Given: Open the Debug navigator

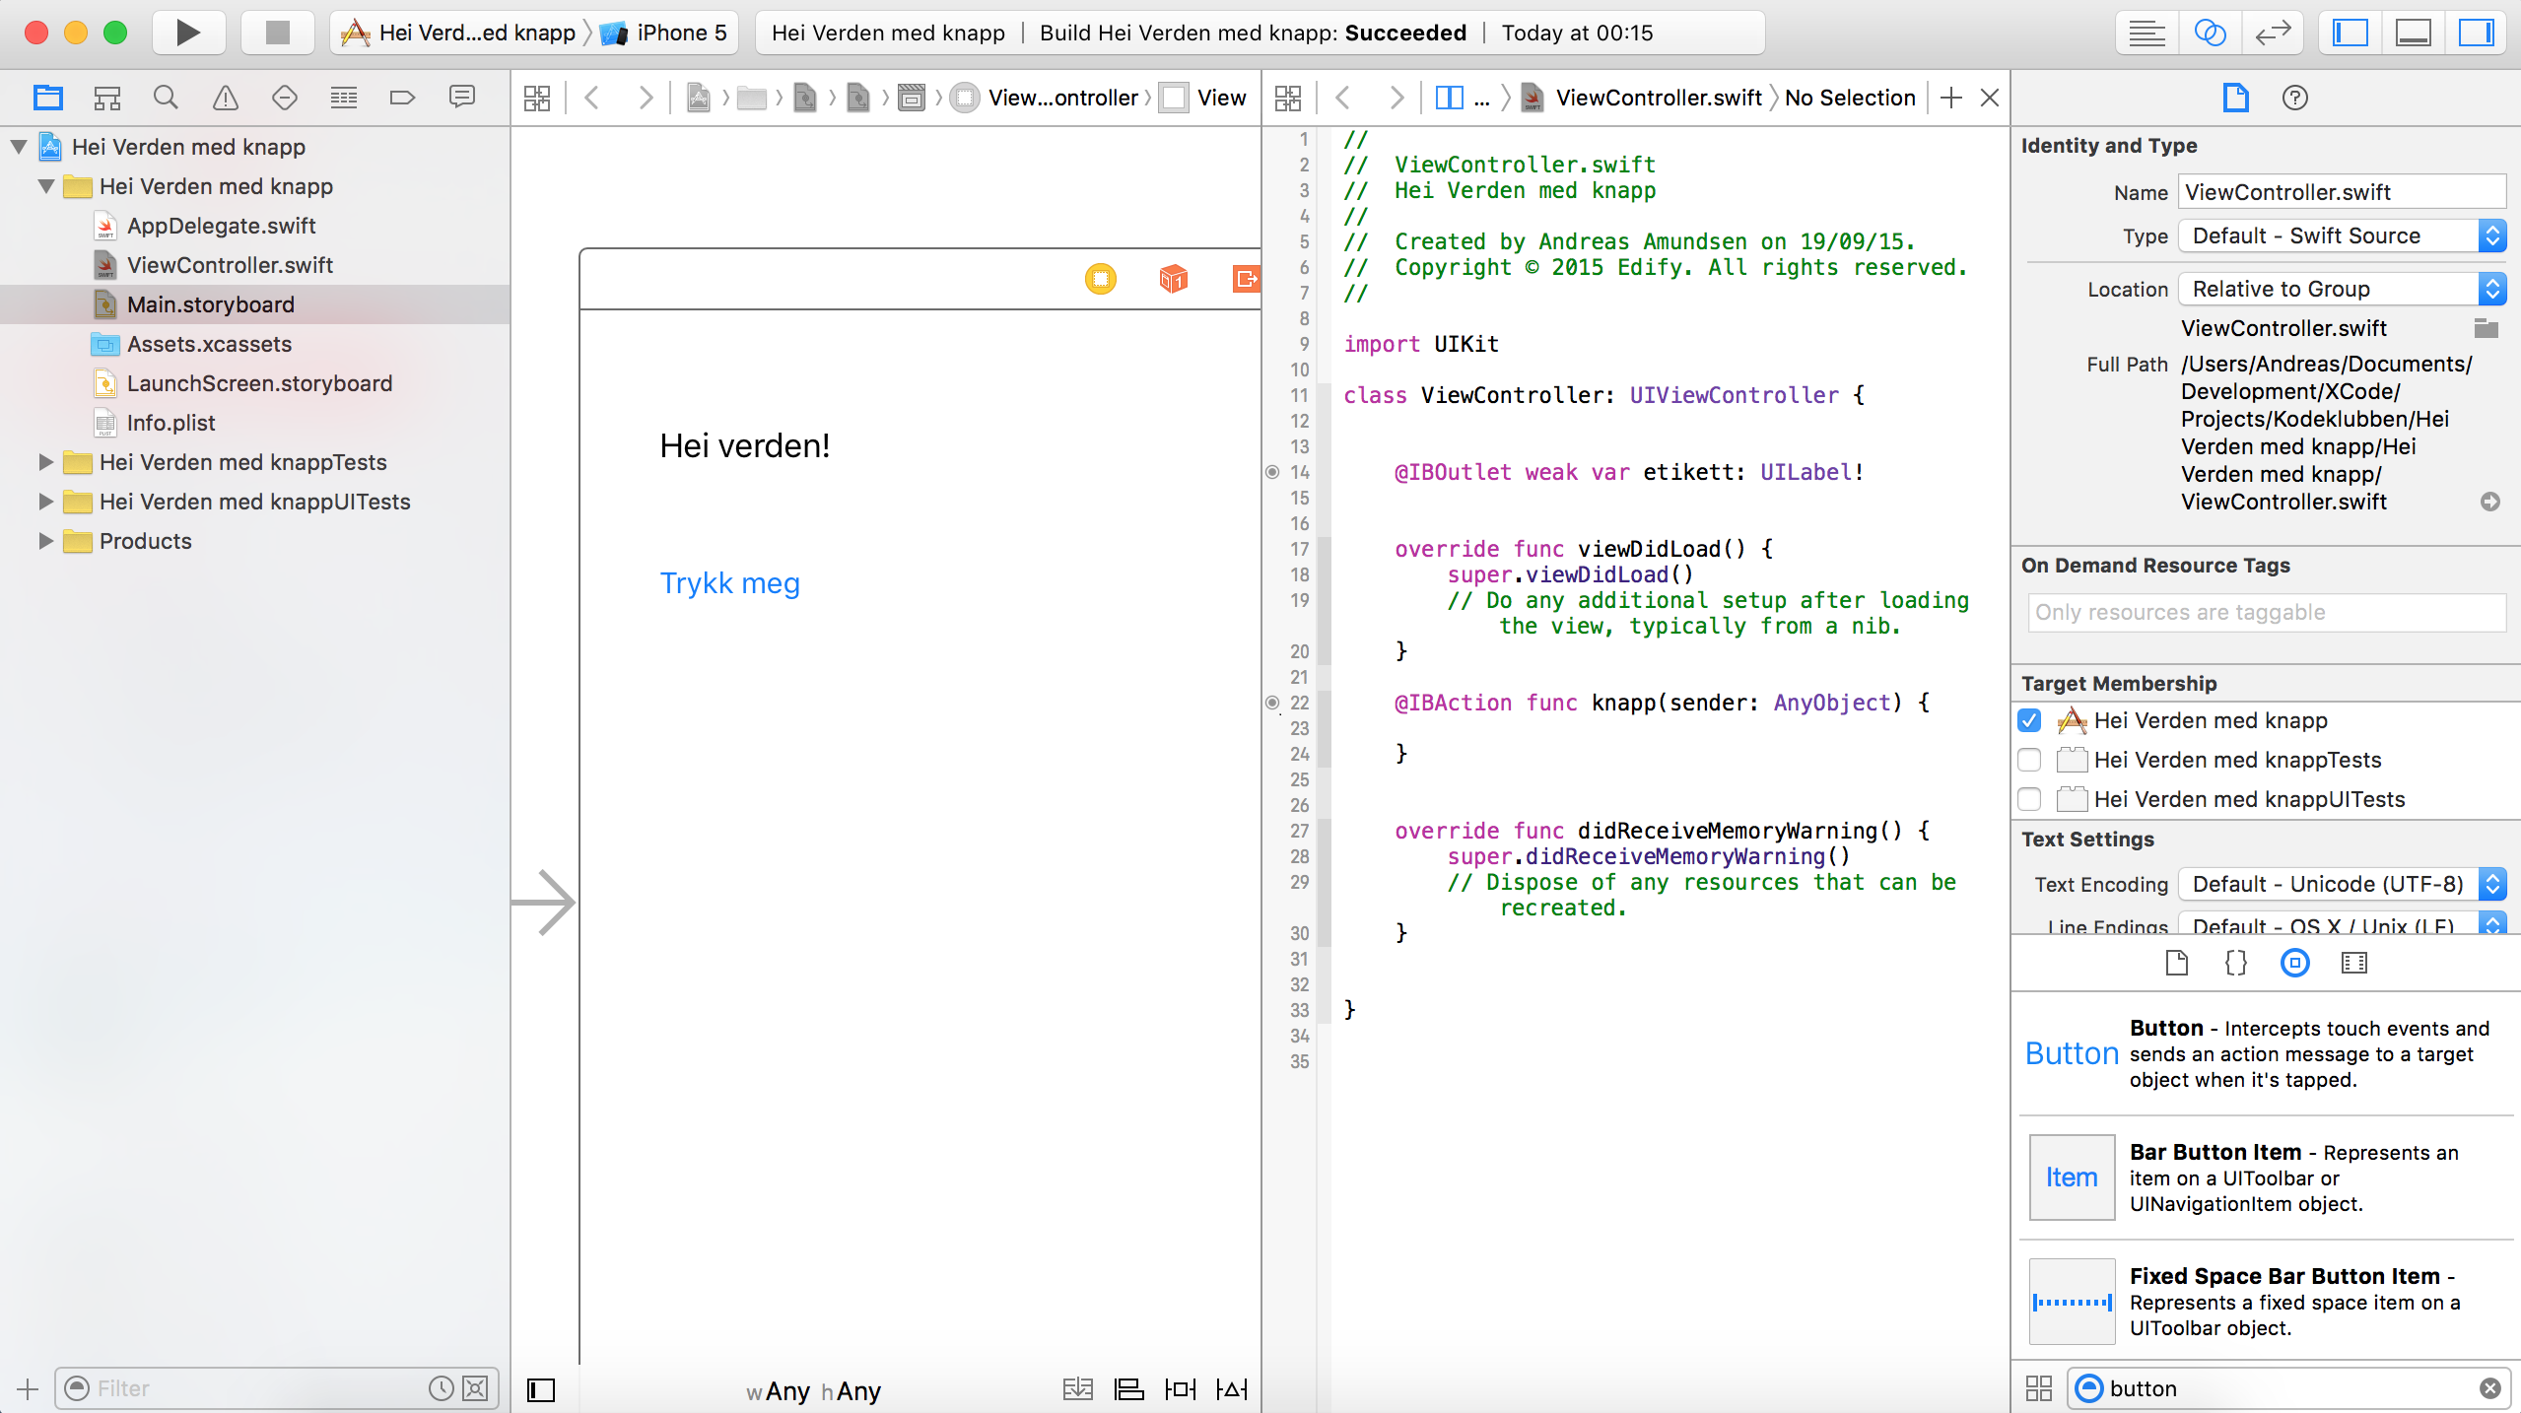Looking at the screenshot, I should pos(343,98).
